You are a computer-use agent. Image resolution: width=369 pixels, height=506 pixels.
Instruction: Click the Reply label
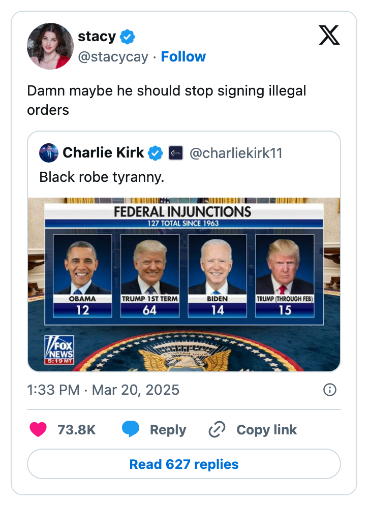click(168, 430)
